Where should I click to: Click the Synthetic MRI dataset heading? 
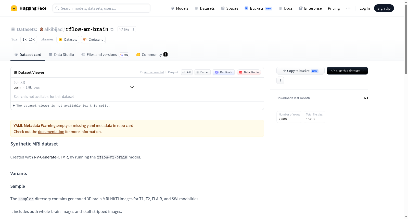point(34,144)
